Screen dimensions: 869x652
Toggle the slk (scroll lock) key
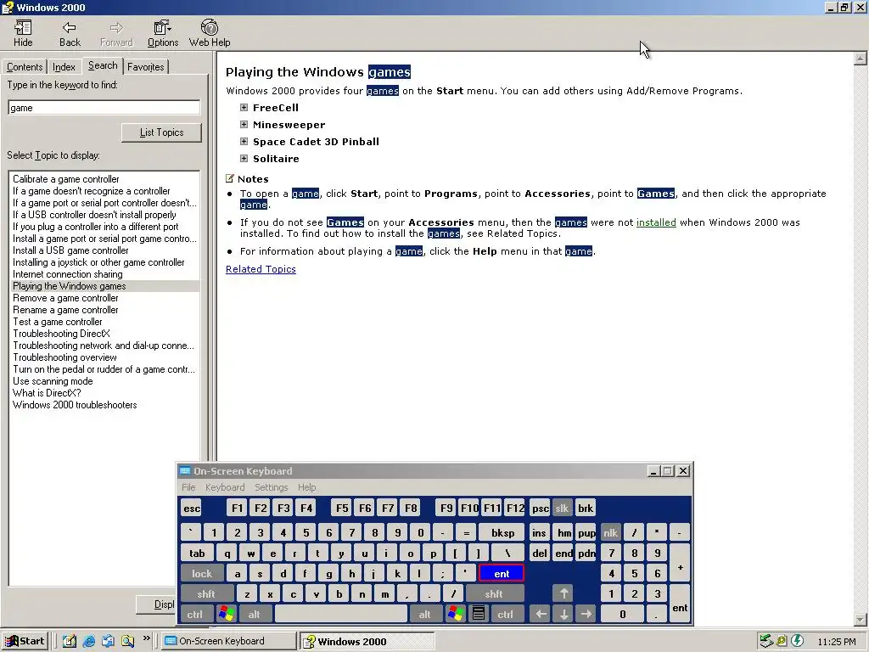tap(562, 509)
